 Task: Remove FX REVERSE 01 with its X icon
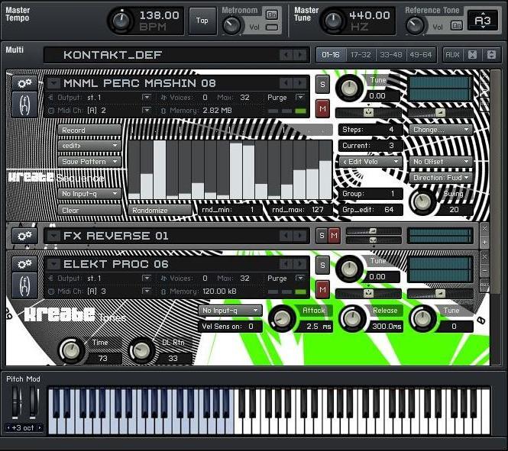click(484, 229)
